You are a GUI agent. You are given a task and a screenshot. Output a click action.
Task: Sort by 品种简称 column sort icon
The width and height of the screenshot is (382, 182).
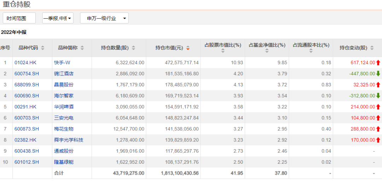82,48
